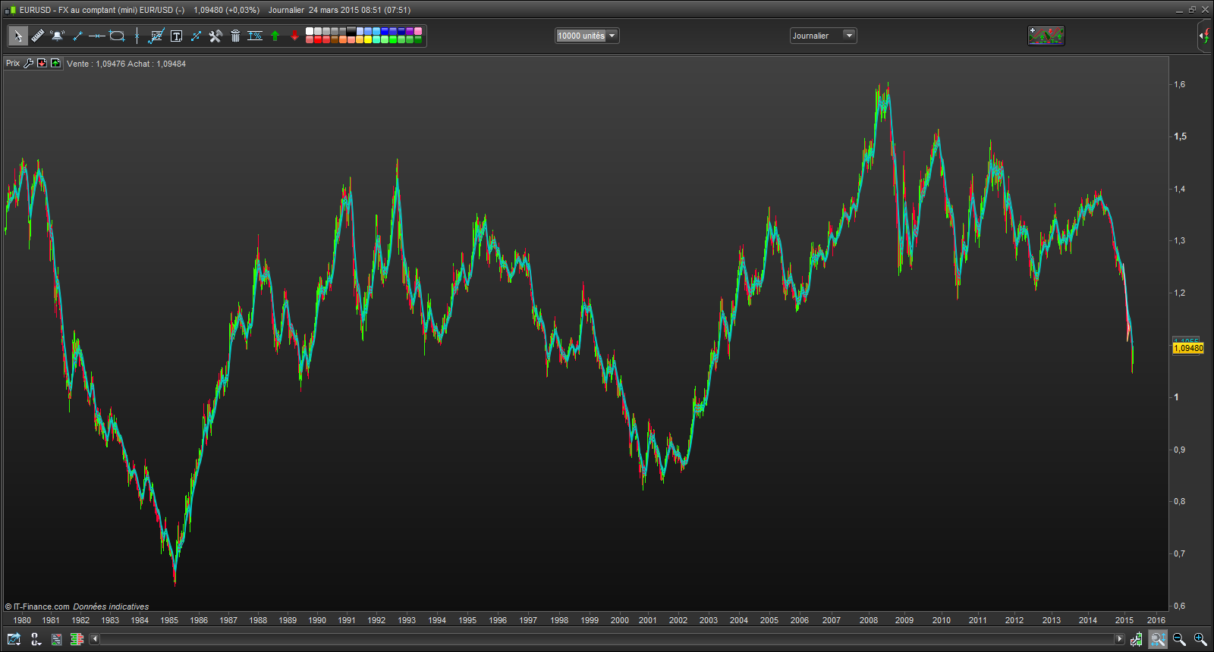Open the price alert bell tool
The width and height of the screenshot is (1214, 652).
[x=57, y=36]
